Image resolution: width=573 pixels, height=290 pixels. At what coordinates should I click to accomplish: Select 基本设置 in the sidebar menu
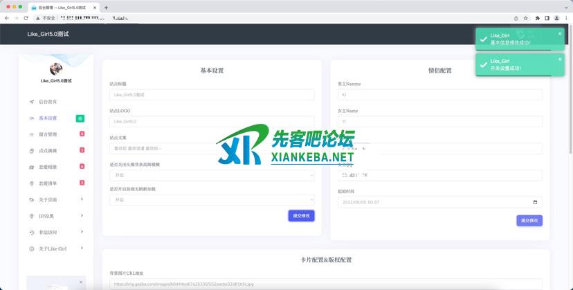(x=48, y=118)
